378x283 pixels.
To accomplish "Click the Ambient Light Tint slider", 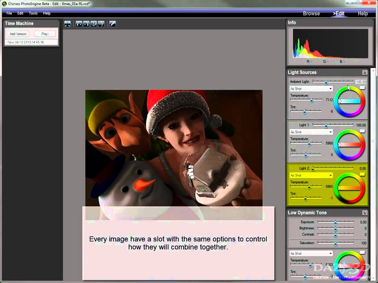I will tap(306, 111).
